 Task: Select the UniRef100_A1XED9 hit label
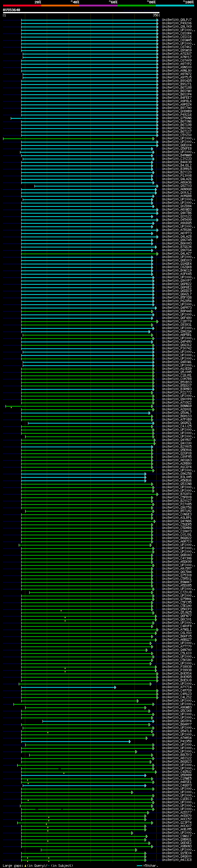click(x=177, y=369)
